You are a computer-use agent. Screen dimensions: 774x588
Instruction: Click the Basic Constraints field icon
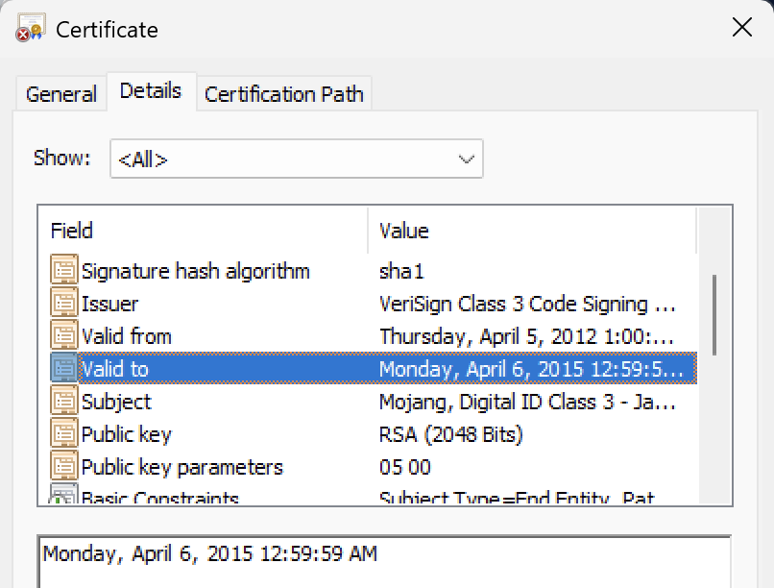tap(63, 497)
